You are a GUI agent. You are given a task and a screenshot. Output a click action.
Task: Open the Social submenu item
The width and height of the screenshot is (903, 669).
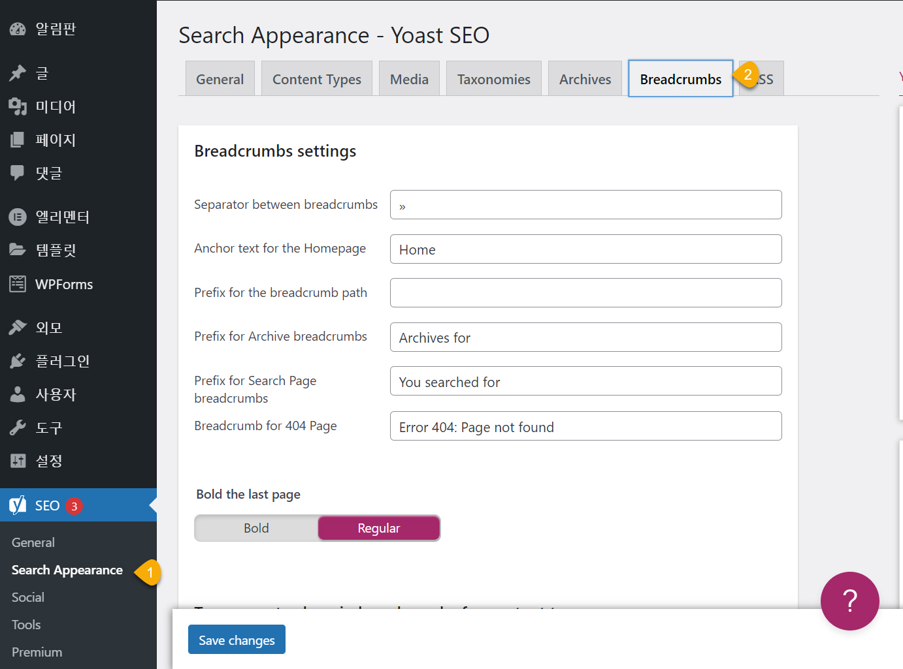click(28, 597)
